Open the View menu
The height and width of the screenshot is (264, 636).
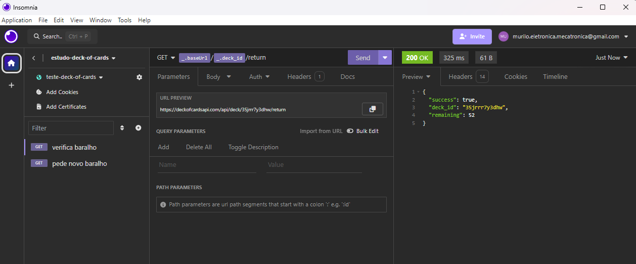pyautogui.click(x=77, y=20)
